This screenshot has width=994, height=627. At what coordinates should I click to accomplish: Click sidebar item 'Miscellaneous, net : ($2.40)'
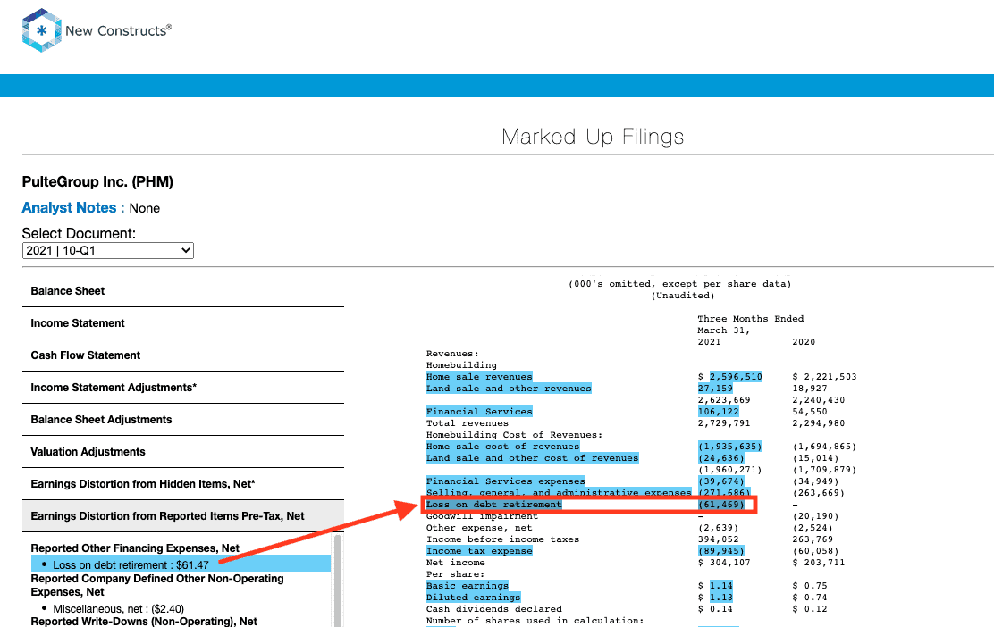coord(119,608)
